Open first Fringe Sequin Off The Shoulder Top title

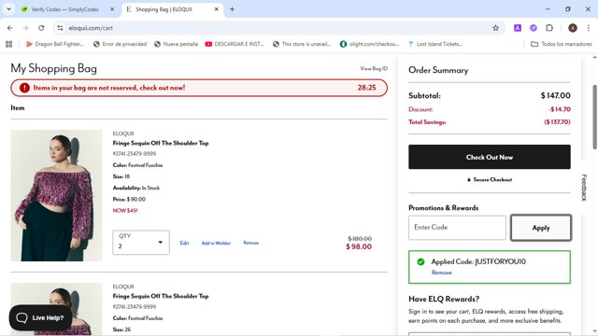pyautogui.click(x=161, y=143)
